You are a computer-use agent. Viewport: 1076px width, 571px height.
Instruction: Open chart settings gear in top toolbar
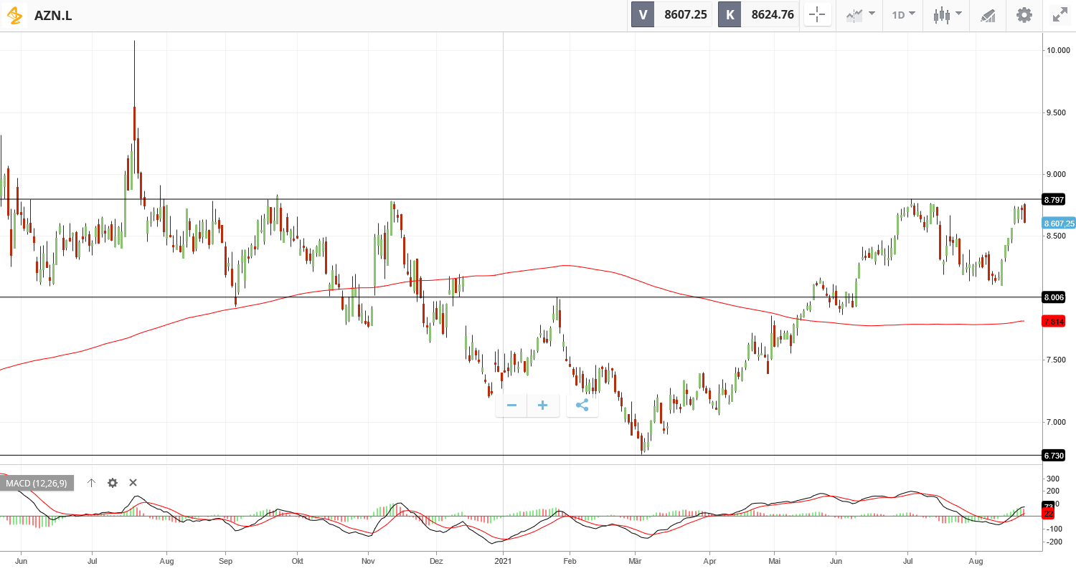coord(1024,14)
